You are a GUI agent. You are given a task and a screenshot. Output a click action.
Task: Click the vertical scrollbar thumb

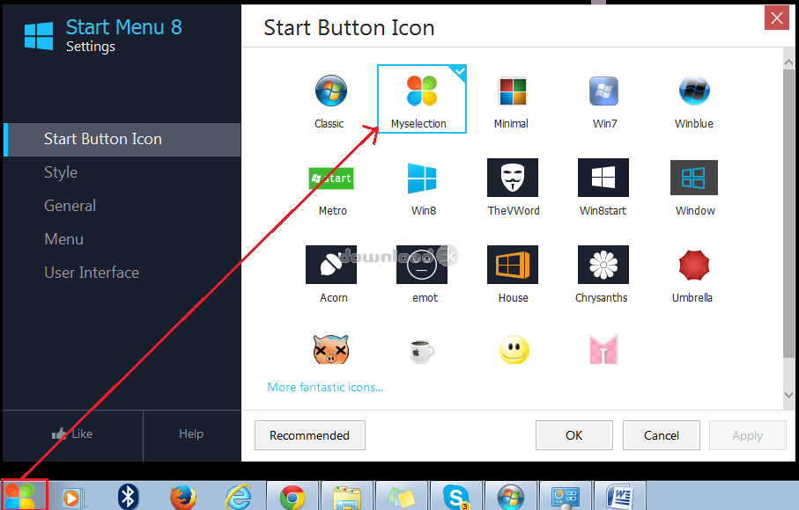(x=788, y=214)
